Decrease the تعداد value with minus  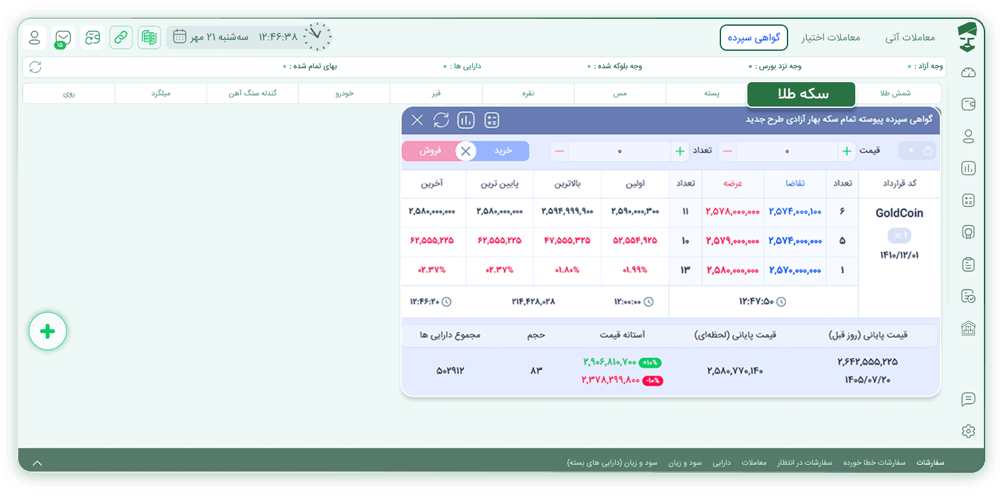[559, 151]
